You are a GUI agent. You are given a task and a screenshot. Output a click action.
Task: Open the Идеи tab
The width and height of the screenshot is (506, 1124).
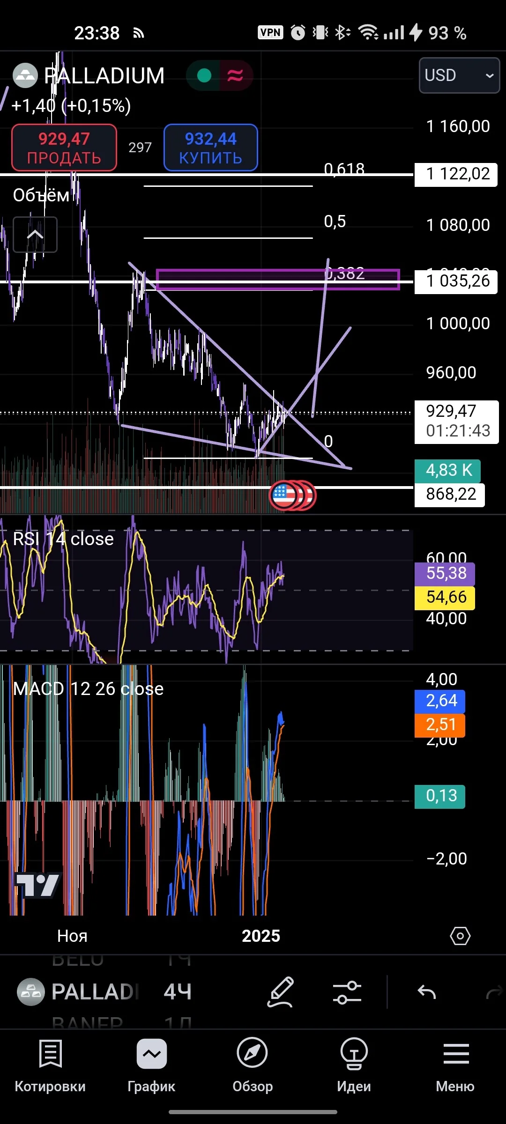pos(354,1066)
